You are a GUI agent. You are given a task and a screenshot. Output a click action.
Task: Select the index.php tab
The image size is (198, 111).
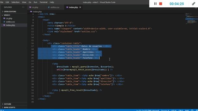coord(74,7)
